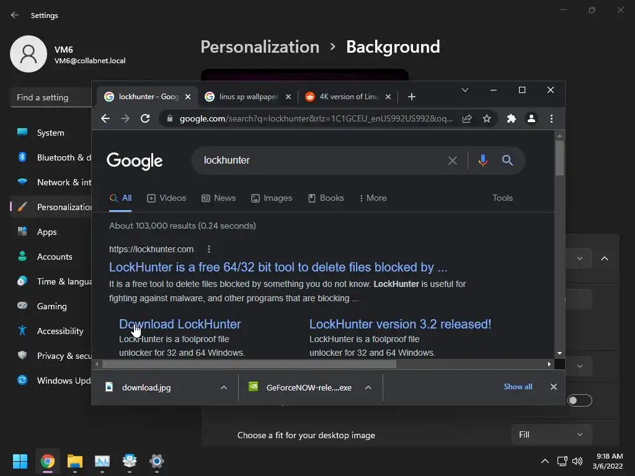Reload the Google search page

tap(145, 118)
